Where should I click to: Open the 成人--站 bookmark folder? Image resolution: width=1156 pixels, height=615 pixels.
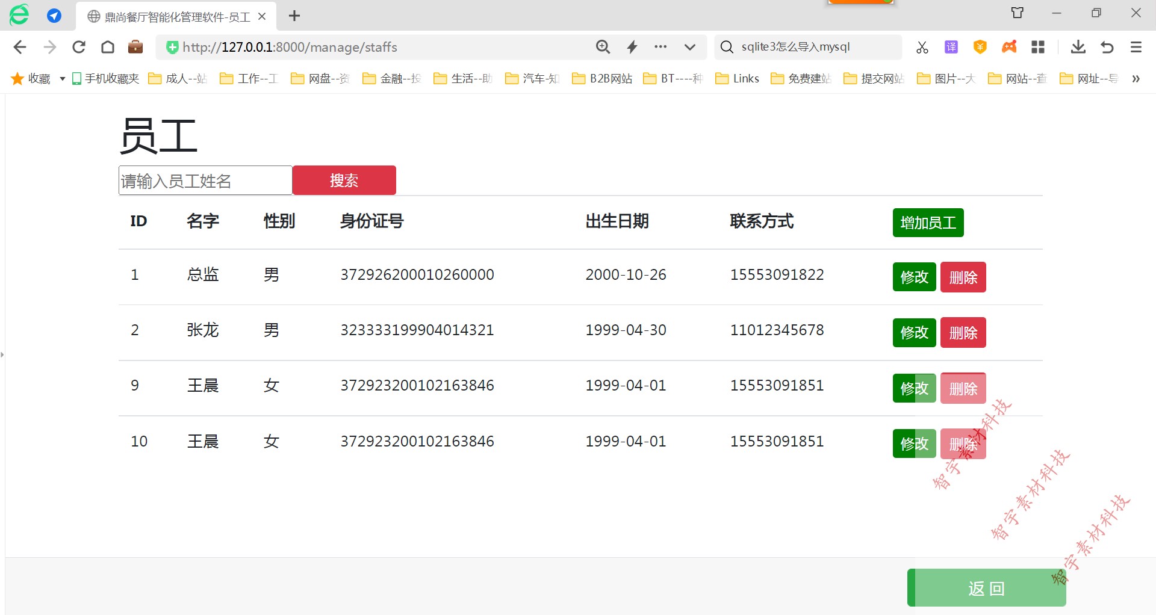pos(178,78)
